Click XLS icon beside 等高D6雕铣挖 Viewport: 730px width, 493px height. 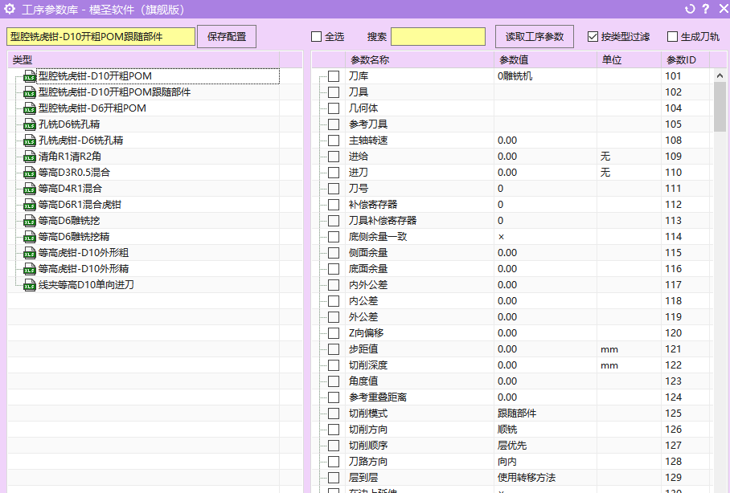pos(29,221)
